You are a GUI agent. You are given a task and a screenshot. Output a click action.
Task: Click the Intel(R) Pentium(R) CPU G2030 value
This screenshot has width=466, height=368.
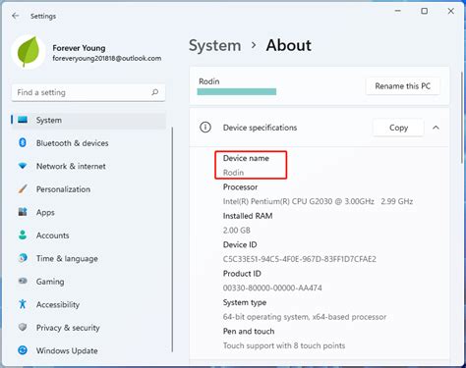coord(318,201)
